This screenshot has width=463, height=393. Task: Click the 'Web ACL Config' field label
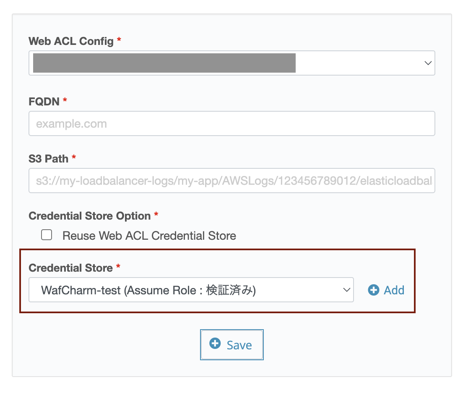71,41
